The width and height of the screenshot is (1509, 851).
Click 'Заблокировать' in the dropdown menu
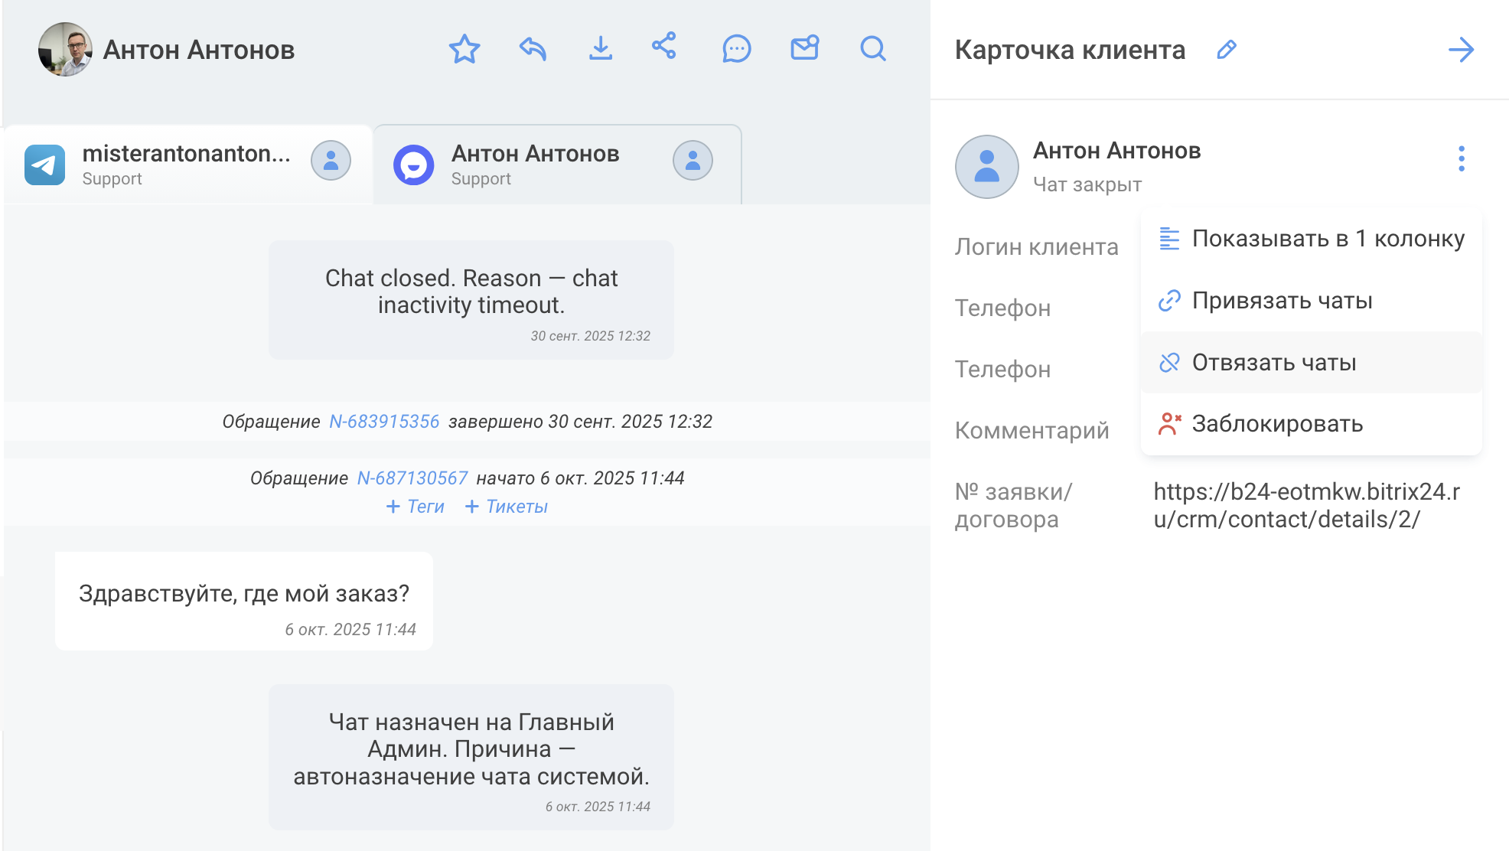(x=1276, y=424)
